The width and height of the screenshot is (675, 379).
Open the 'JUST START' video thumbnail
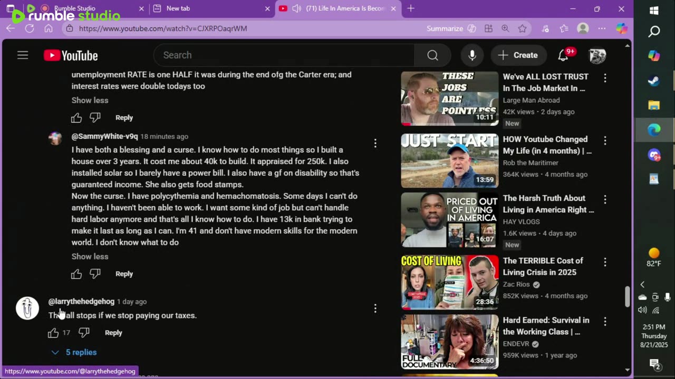[449, 161]
